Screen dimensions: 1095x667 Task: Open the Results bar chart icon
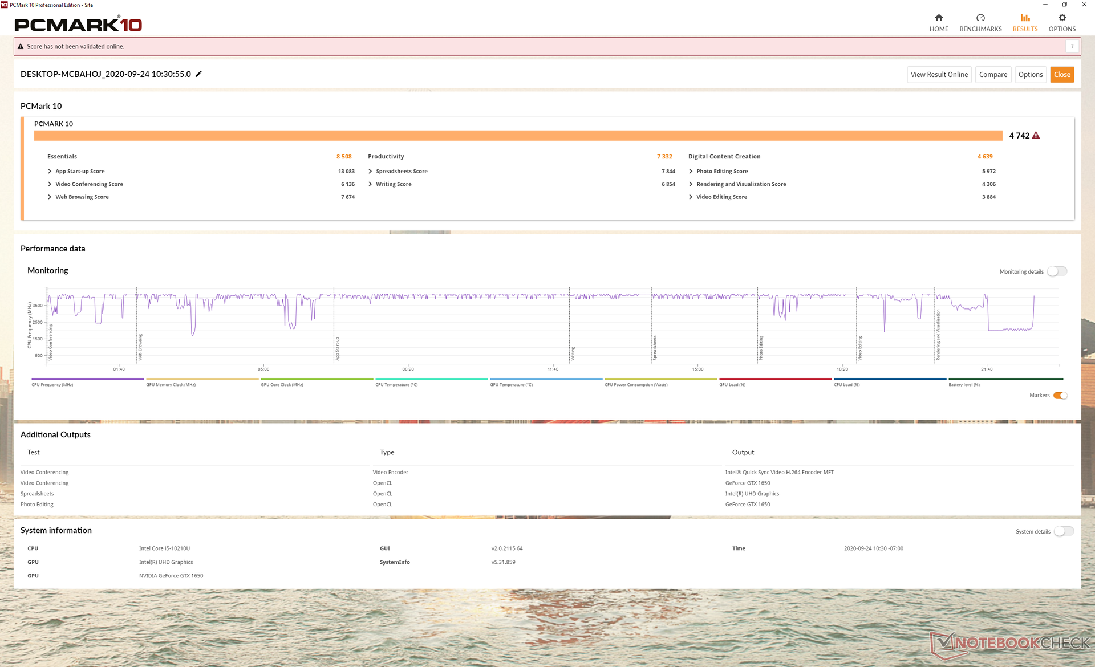(1025, 18)
